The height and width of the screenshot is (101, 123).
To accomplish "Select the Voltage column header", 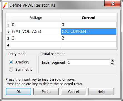I will coord(36,18).
